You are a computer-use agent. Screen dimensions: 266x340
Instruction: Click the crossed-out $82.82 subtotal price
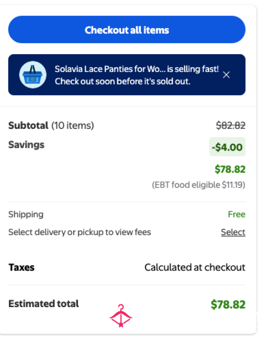pos(231,125)
